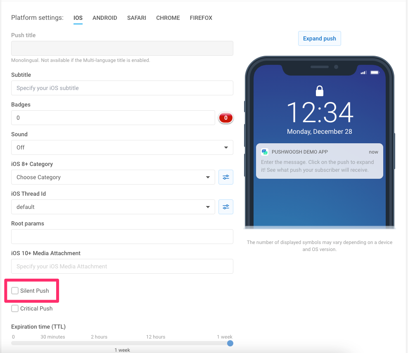Click the signal bars icon in phone preview
This screenshot has width=408, height=353.
click(363, 73)
